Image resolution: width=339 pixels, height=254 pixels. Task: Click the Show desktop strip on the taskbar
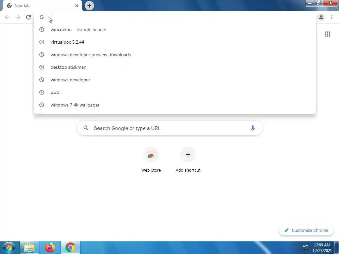pyautogui.click(x=337, y=247)
